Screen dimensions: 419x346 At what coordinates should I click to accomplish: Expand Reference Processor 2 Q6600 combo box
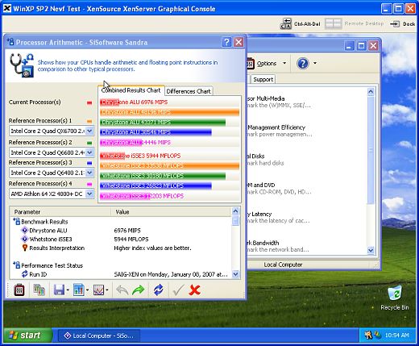tap(89, 152)
